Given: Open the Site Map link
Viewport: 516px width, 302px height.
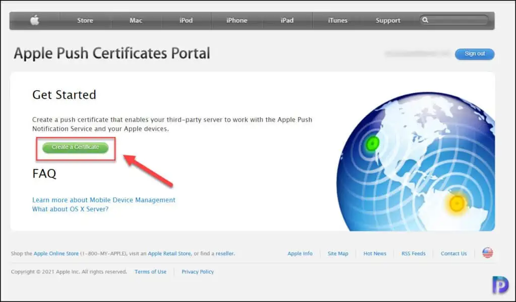Looking at the screenshot, I should (338, 254).
